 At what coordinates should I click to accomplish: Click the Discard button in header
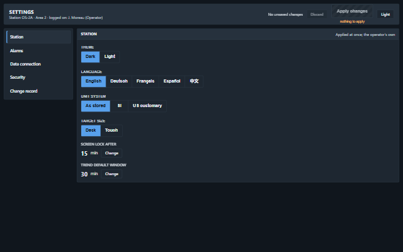click(317, 14)
